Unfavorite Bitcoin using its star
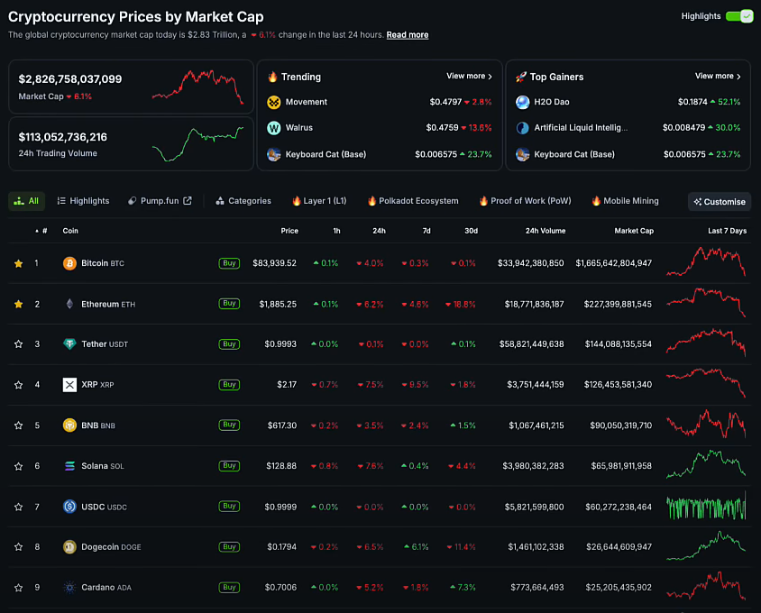 18,263
